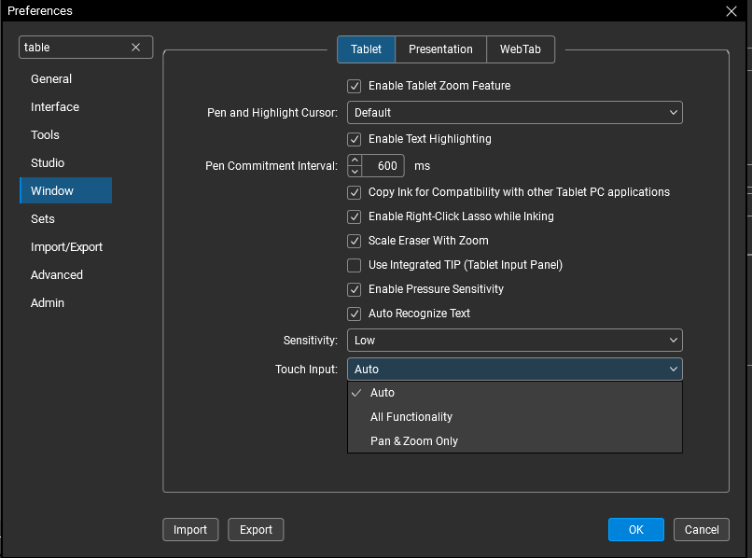Screen dimensions: 752x558
Task: Choose Pan & Zoom Only option
Action: pos(515,441)
